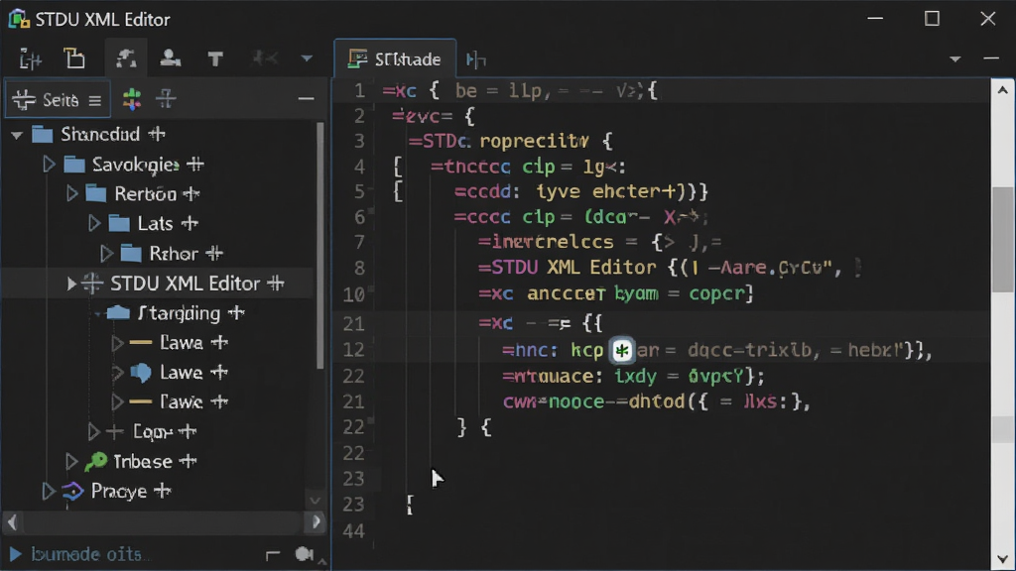Select the Savokgies folder icon

pos(74,165)
